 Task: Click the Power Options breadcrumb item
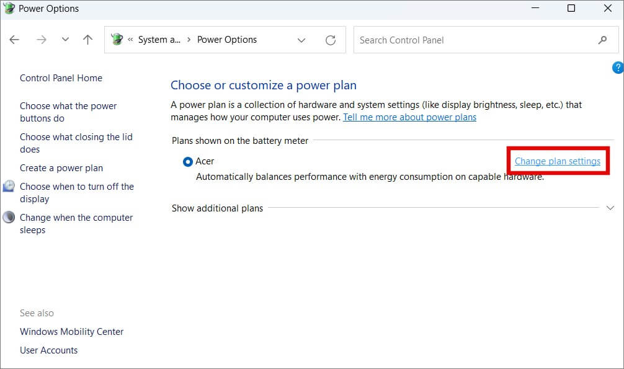pyautogui.click(x=226, y=40)
